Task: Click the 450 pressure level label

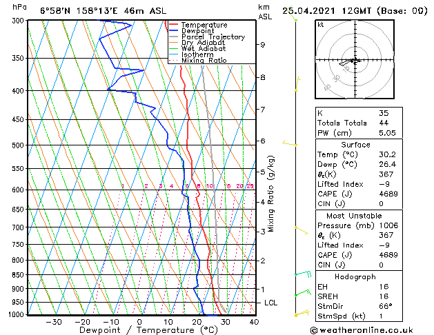Action: [19, 119]
